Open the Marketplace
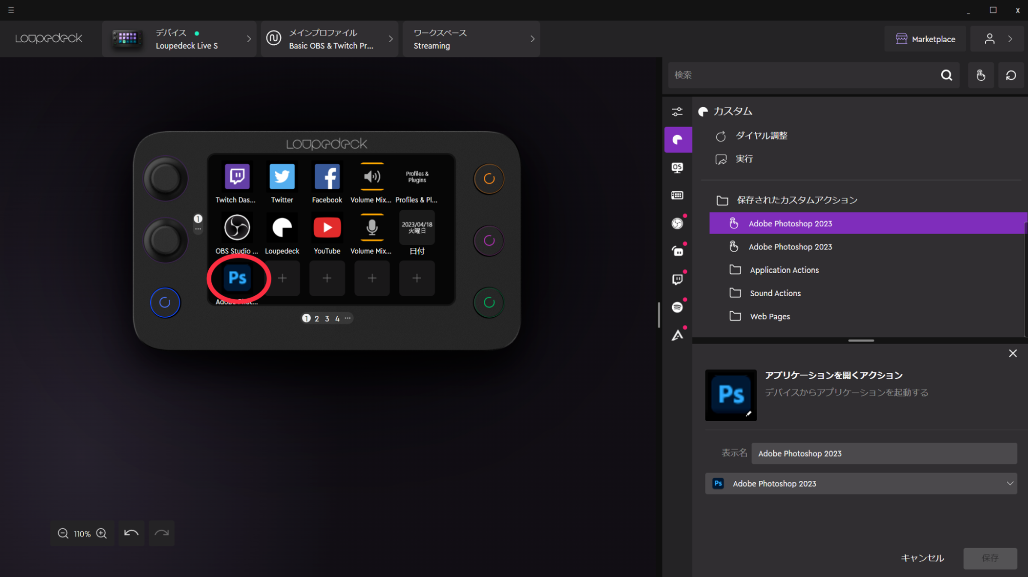This screenshot has height=577, width=1028. [925, 39]
